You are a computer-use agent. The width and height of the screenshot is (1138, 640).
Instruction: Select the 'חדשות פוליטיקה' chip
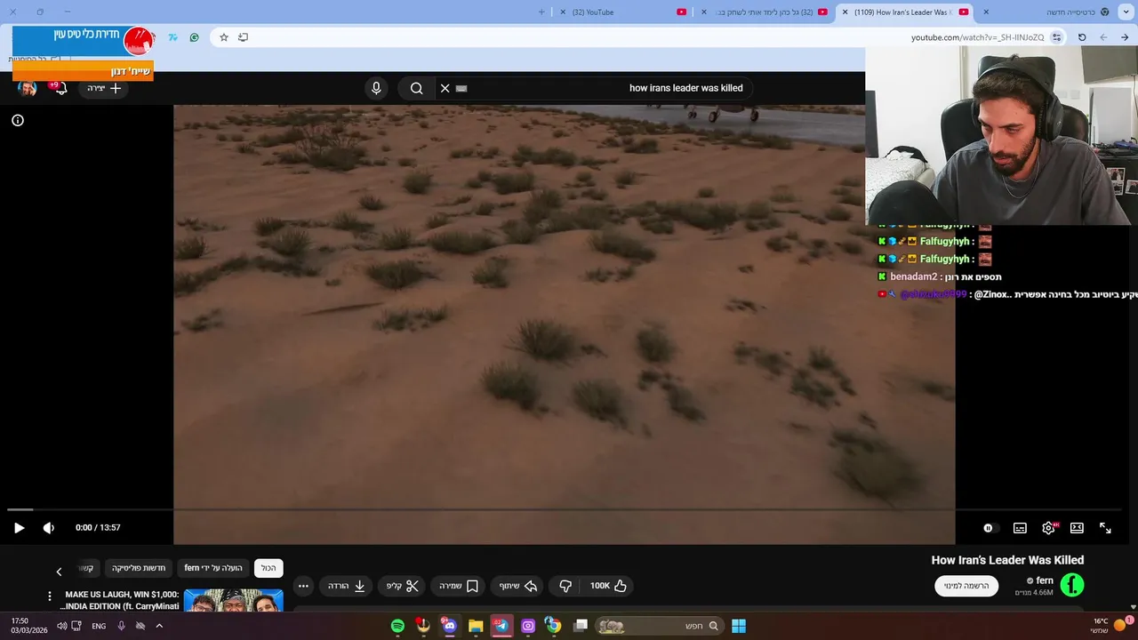(139, 568)
